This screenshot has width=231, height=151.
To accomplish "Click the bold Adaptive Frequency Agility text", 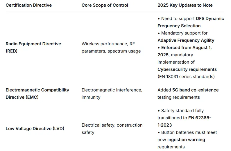I will 186,40.
